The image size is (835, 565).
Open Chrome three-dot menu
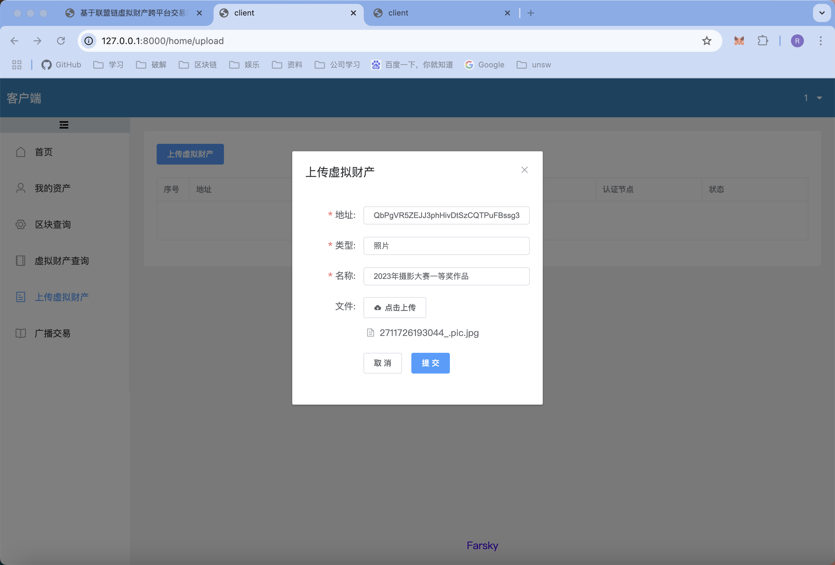click(820, 40)
